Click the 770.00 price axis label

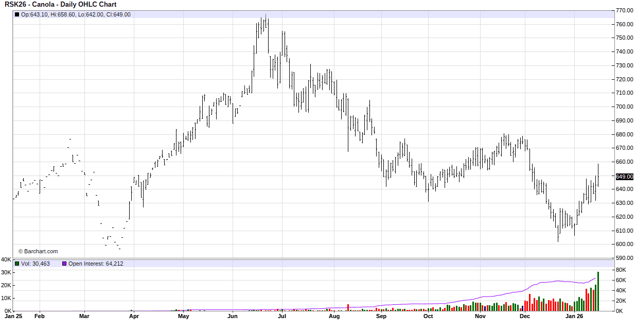624,10
